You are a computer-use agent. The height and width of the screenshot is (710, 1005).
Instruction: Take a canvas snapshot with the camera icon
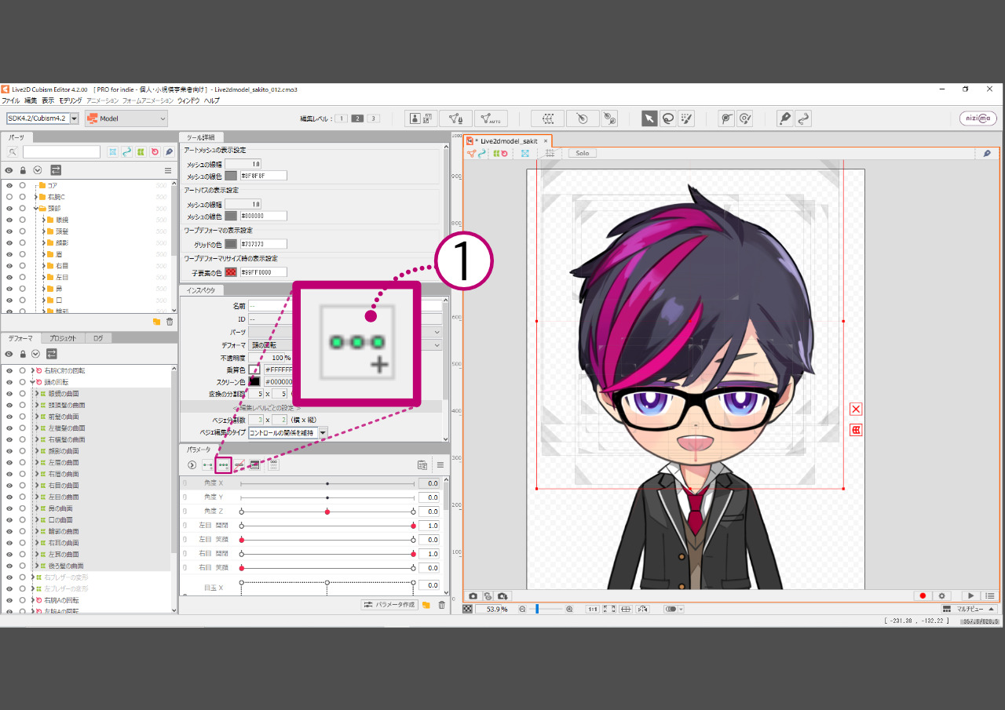click(x=473, y=596)
